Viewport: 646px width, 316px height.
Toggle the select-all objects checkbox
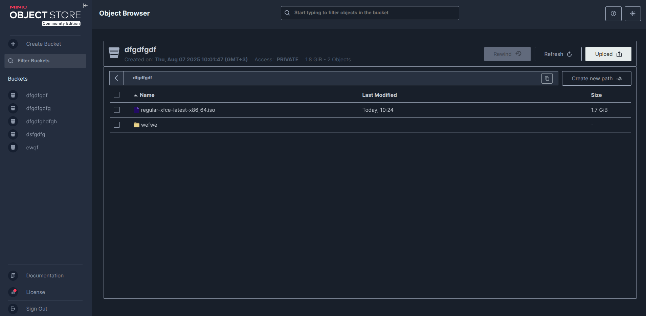pyautogui.click(x=117, y=95)
